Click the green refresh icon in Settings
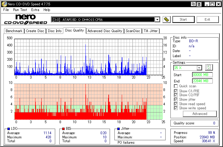This screenshot has width=223, height=147. (x=209, y=67)
